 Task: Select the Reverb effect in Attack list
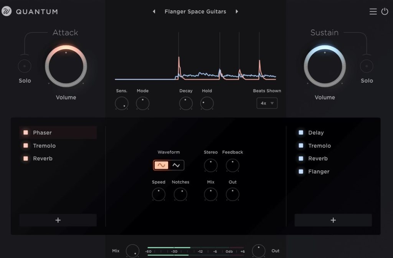point(43,158)
